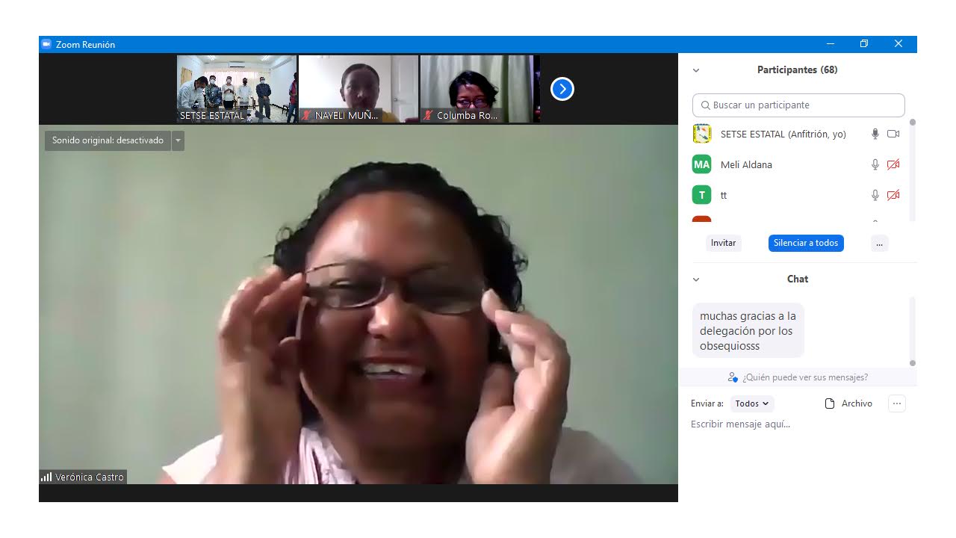
Task: Toggle Meli Aldana's camera-off icon
Action: coord(893,164)
